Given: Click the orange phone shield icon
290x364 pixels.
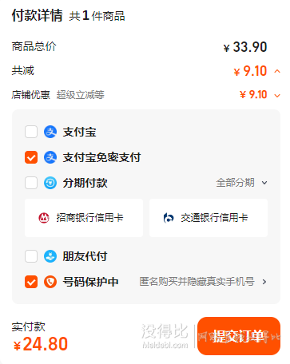Looking at the screenshot, I should (50, 282).
